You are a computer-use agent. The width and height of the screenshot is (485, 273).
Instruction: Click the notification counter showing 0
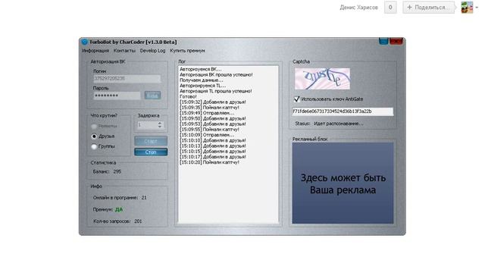[x=390, y=7]
